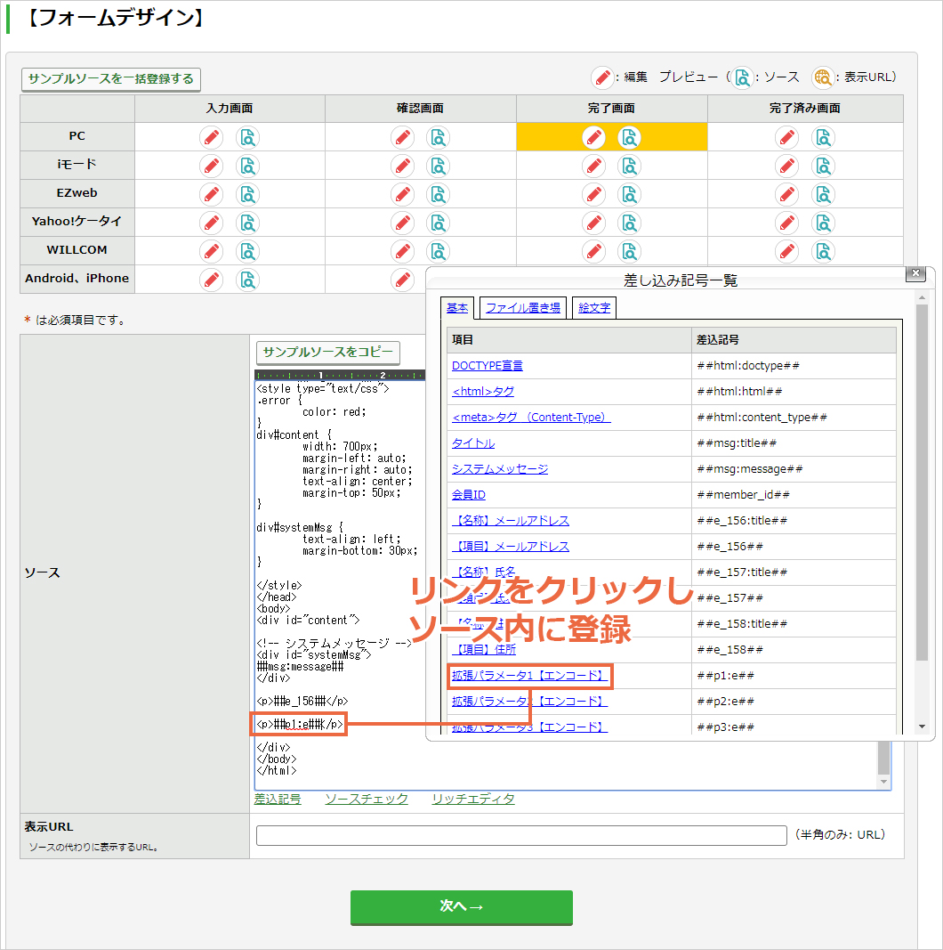943x950 pixels.
Task: Insert 【名称】メールアドレス link
Action: [x=511, y=521]
